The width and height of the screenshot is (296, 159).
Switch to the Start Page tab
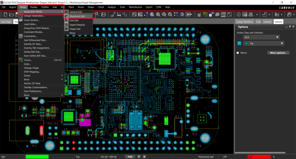[x=6, y=22]
